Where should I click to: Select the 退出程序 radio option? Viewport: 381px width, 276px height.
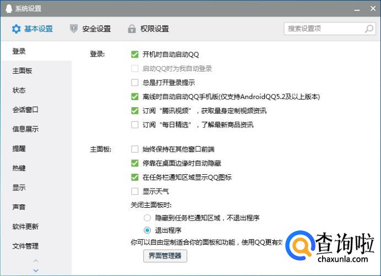[147, 230]
